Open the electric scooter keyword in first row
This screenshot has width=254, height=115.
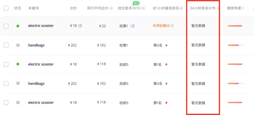click(x=41, y=26)
